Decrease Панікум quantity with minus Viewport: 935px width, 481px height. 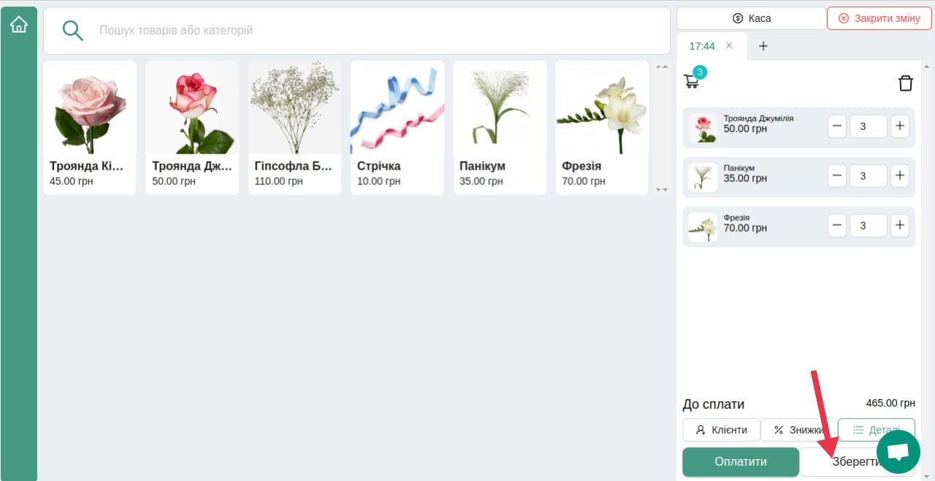pos(838,176)
